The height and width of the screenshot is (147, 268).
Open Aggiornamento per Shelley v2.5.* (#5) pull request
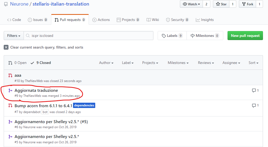51,122
